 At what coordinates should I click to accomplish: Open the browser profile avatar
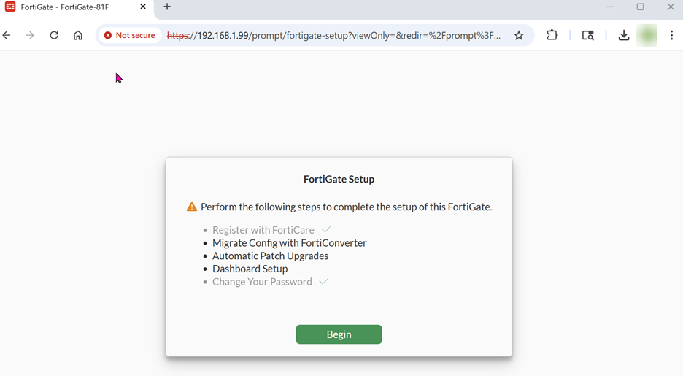[647, 35]
